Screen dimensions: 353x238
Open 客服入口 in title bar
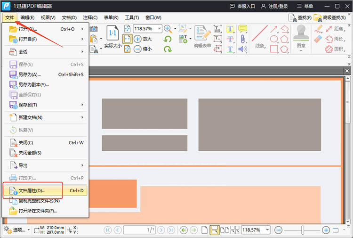(242, 6)
